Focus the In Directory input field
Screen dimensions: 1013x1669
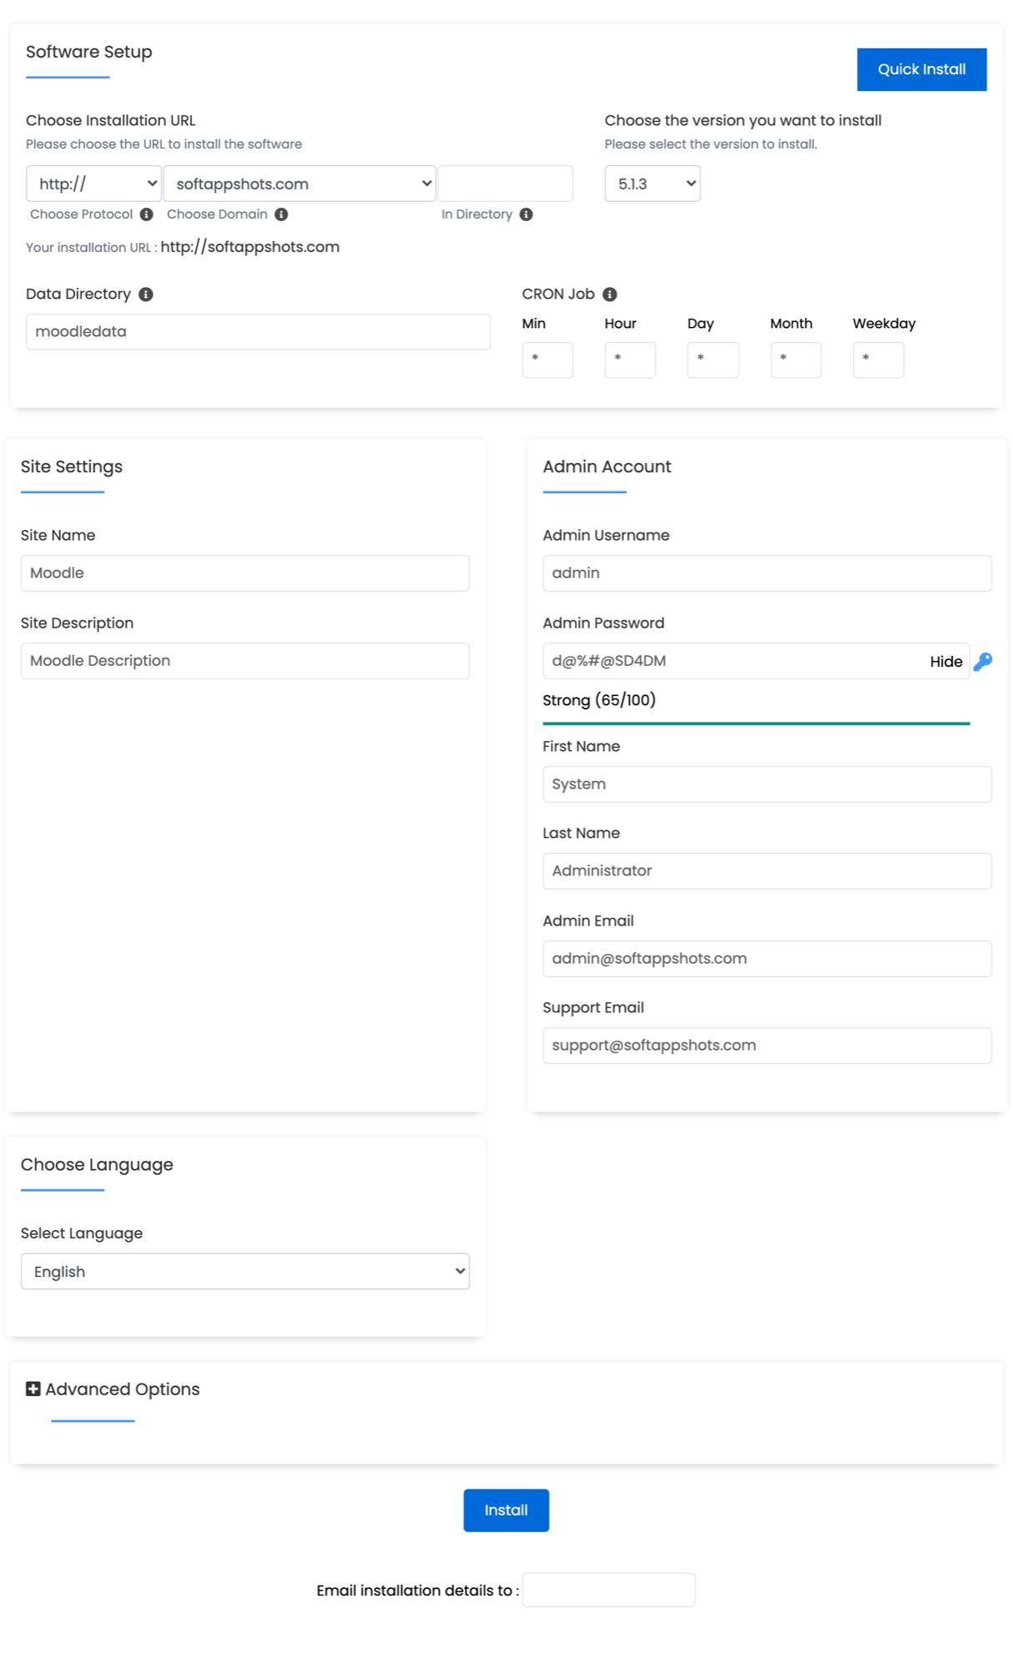(506, 184)
